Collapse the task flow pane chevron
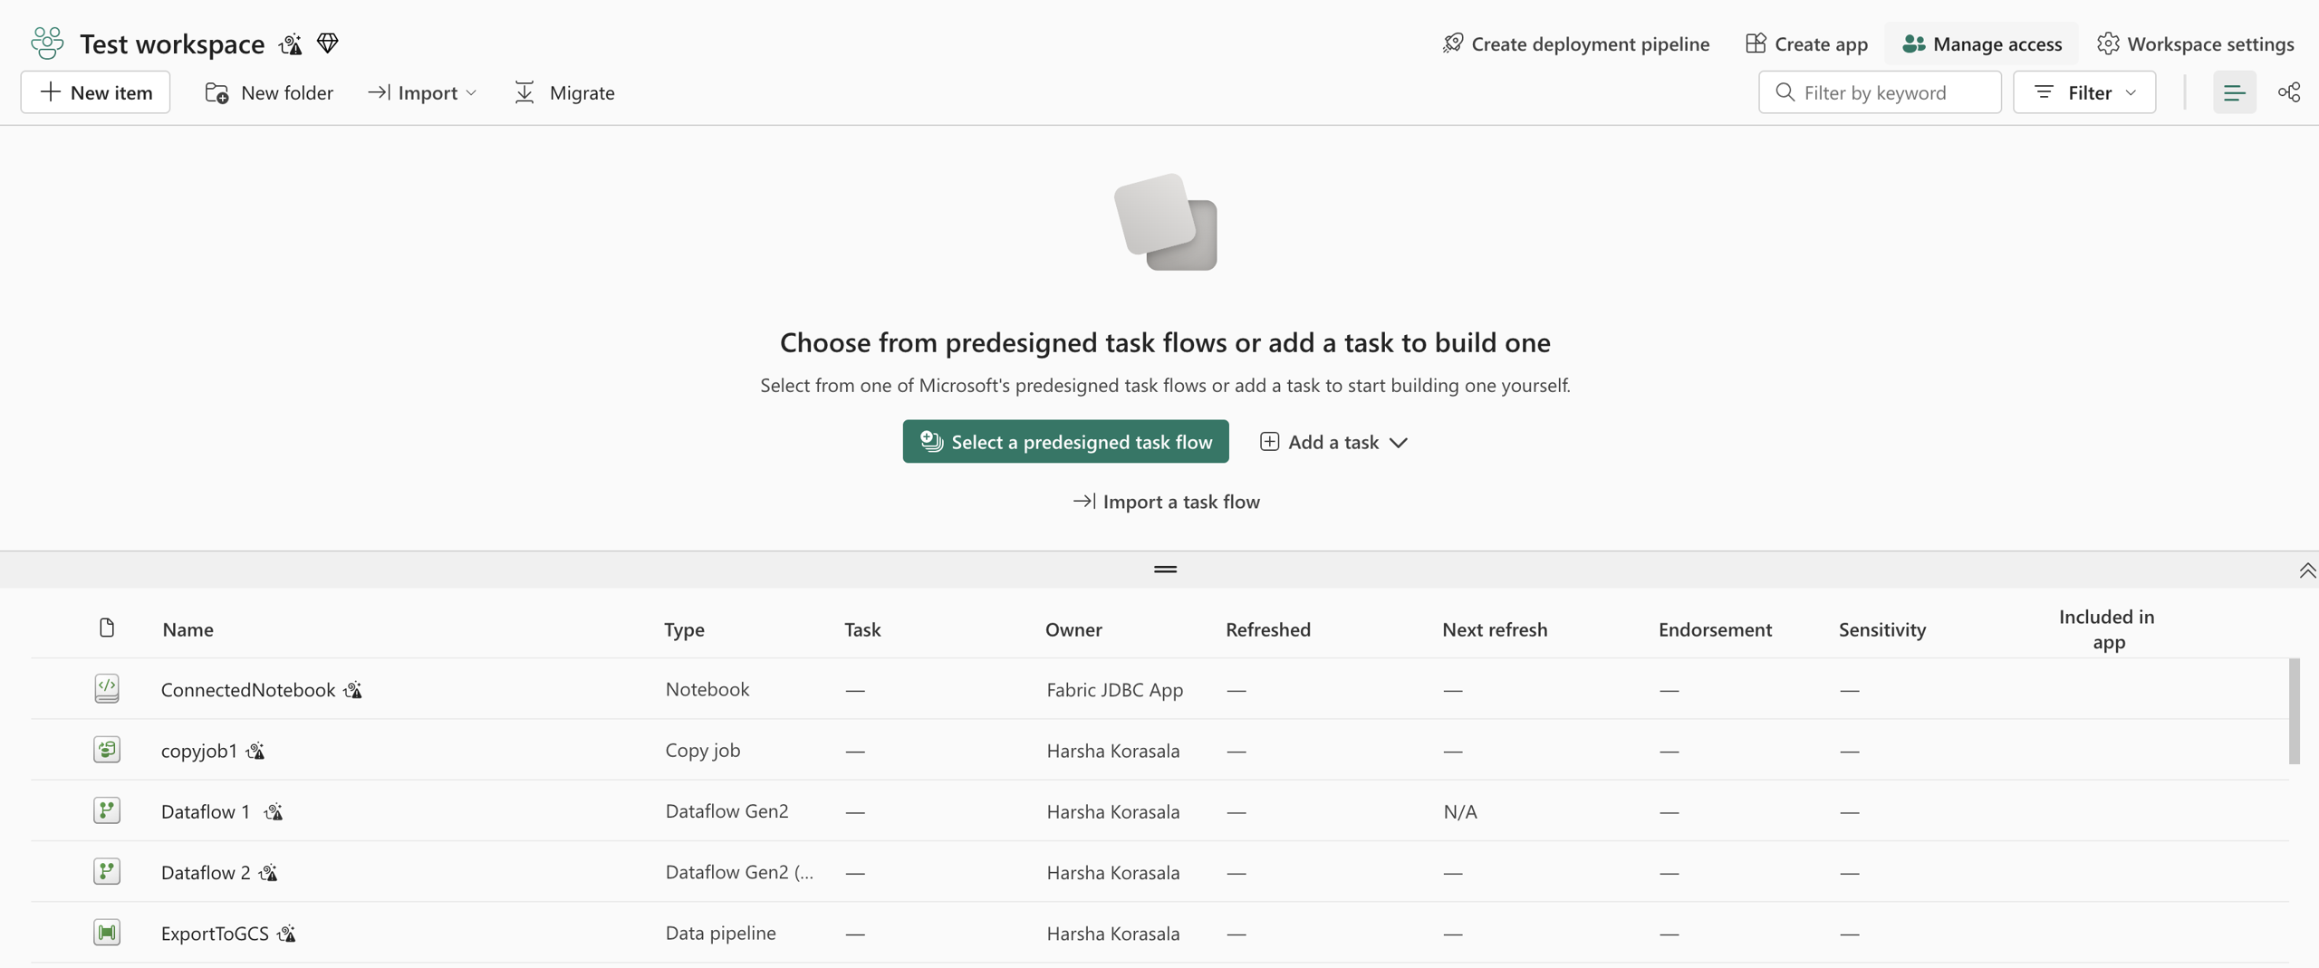This screenshot has height=968, width=2319. (x=2307, y=570)
